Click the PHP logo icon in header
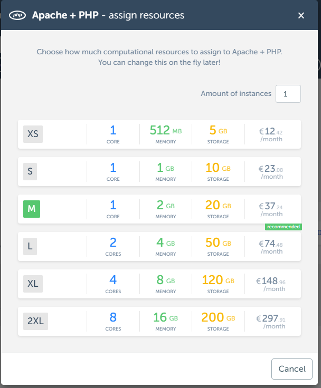This screenshot has height=388, width=321. click(17, 15)
